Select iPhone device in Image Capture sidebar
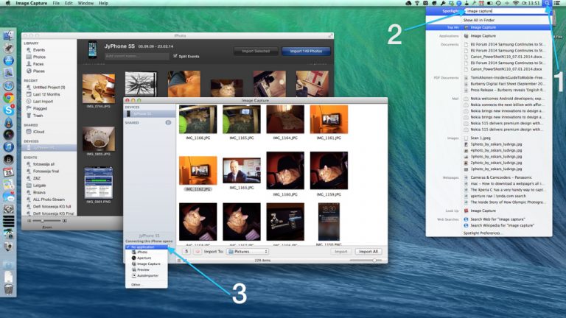The width and height of the screenshot is (566, 318). pyautogui.click(x=150, y=113)
